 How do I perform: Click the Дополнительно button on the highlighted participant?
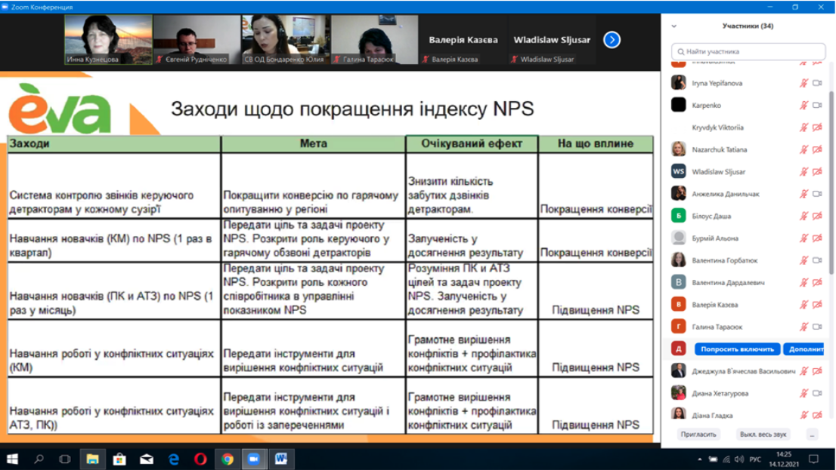tap(804, 349)
